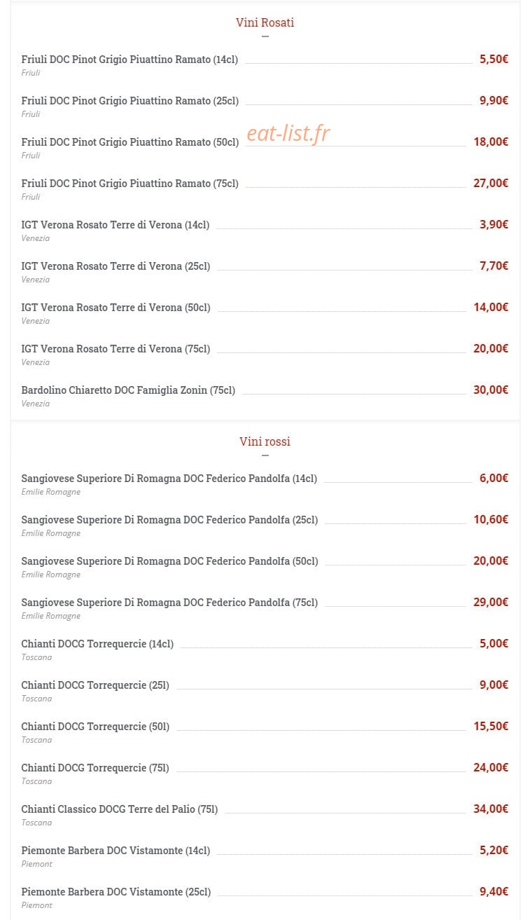
Task: Select Bardolino Chiaretto DOC Famiglia Zonin
Action: 128,390
